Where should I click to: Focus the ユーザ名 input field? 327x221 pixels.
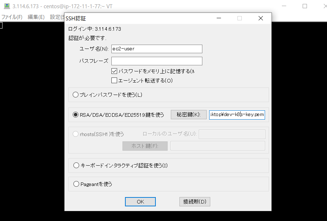click(x=157, y=49)
